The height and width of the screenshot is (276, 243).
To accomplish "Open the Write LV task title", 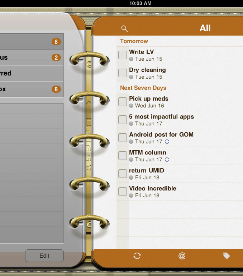I will 141,52.
